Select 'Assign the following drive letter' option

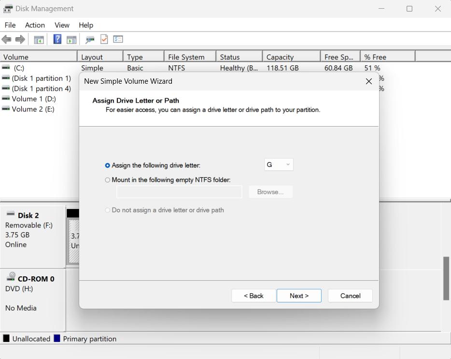[x=108, y=165]
